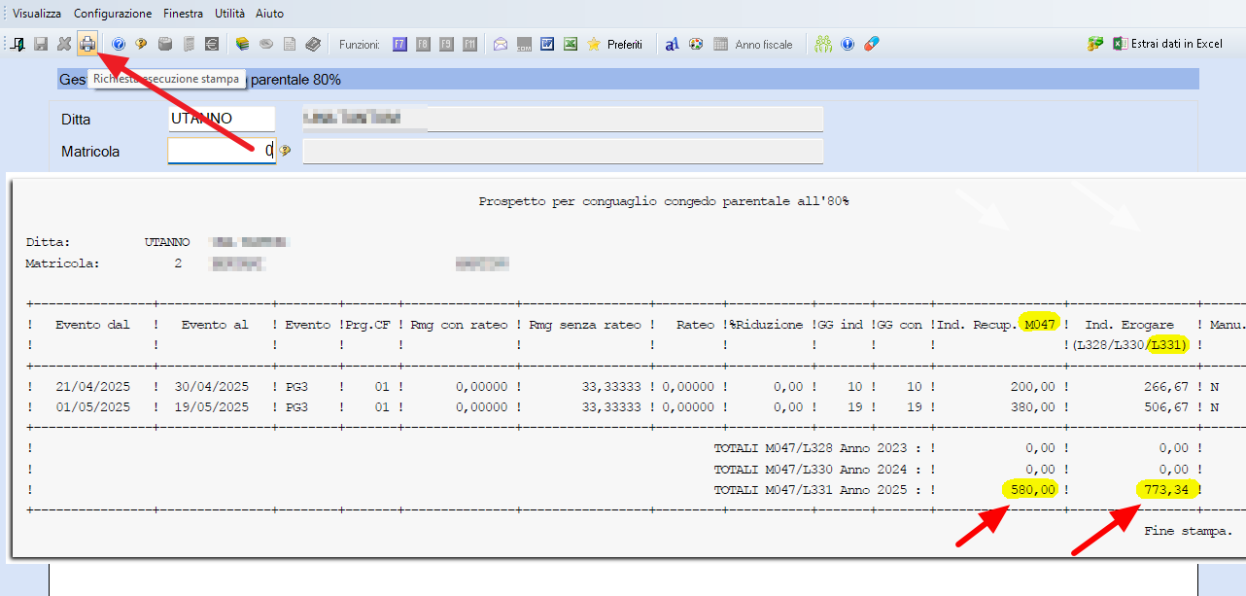
Task: Click the yellow question bubble search icon
Action: [x=142, y=44]
